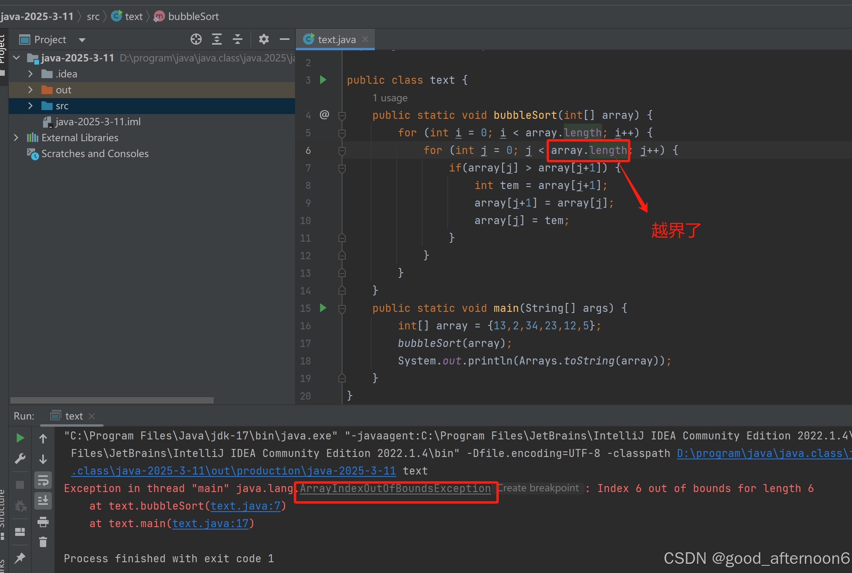Pin the run tool window tab
Viewport: 852px width, 573px height.
click(20, 558)
